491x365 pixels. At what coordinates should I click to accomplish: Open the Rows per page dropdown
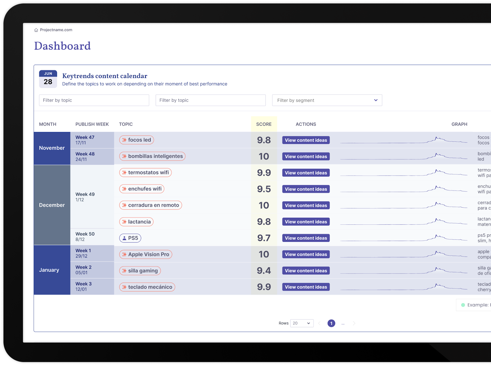(302, 323)
